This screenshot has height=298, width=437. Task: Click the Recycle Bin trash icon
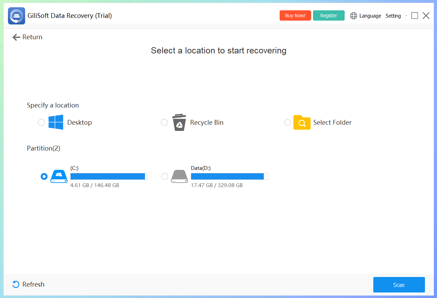[179, 122]
